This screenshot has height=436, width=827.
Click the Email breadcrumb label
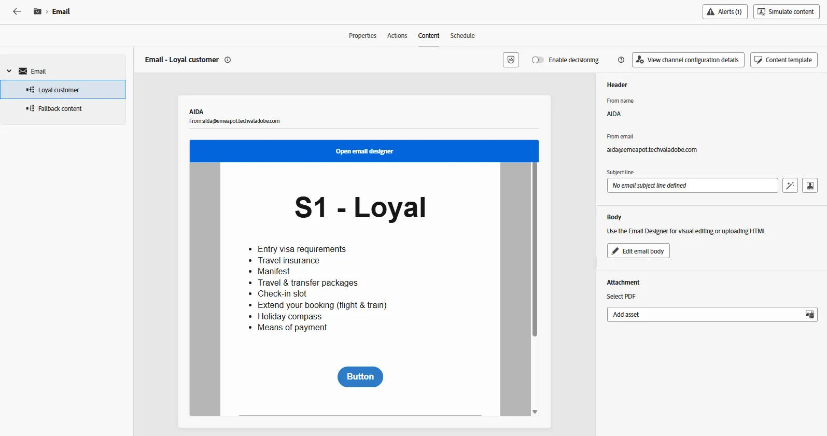(61, 11)
